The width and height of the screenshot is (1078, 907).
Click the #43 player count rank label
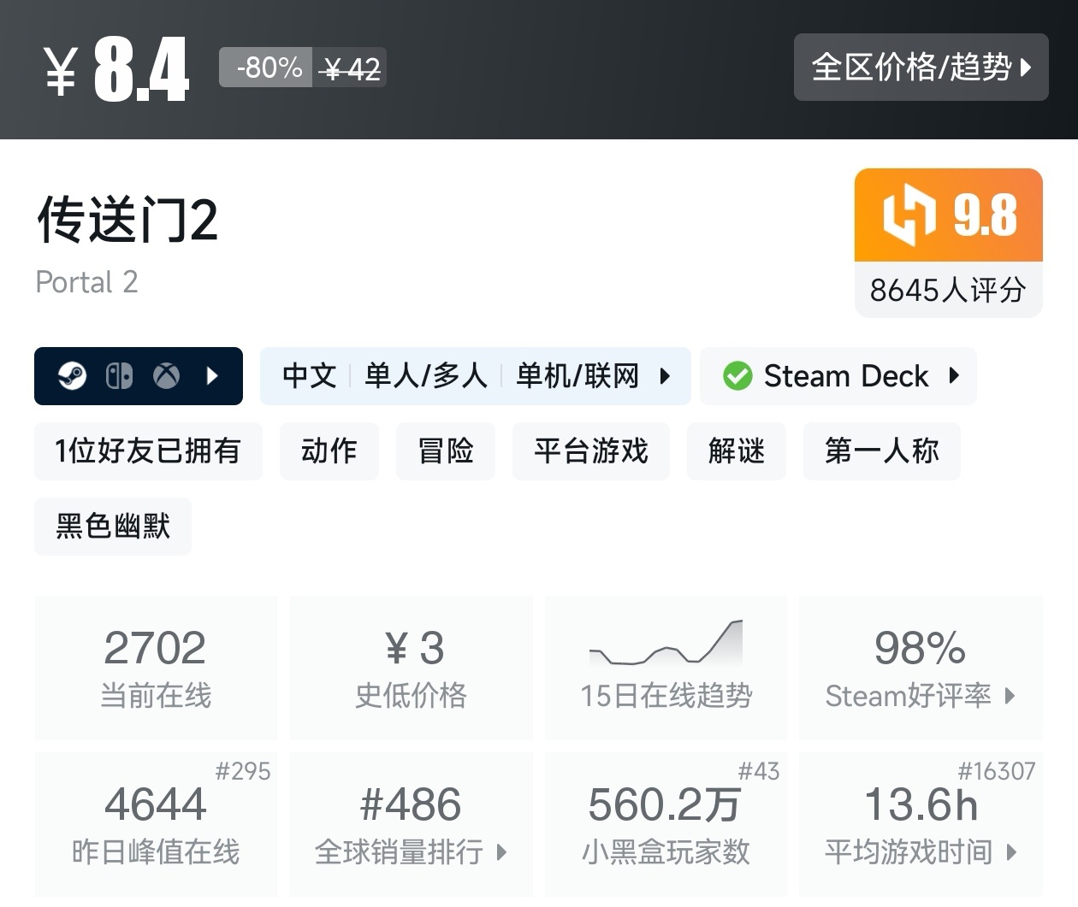(x=759, y=771)
